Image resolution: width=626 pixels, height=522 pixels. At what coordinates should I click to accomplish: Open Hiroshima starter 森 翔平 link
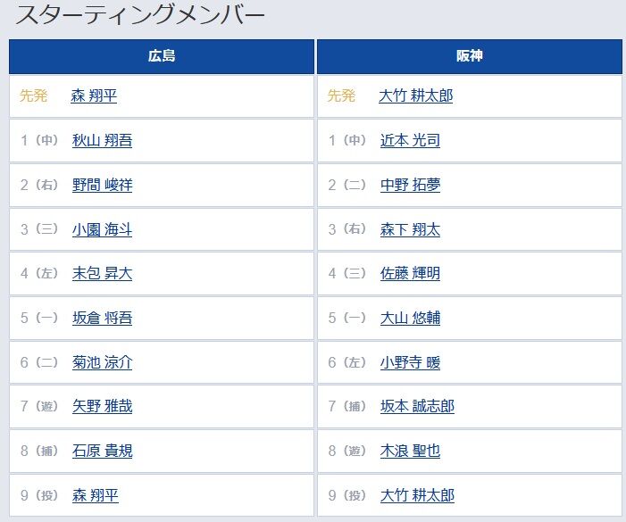94,95
